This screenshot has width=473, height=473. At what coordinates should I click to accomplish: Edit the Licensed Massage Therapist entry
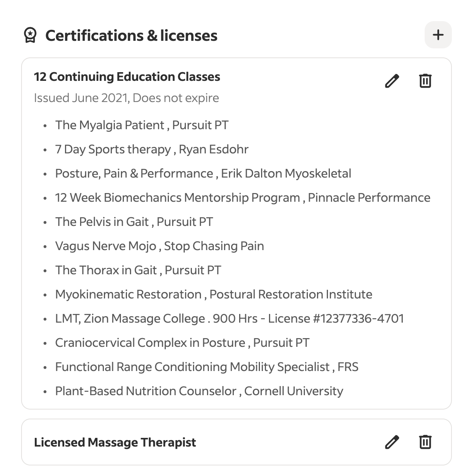pos(392,442)
